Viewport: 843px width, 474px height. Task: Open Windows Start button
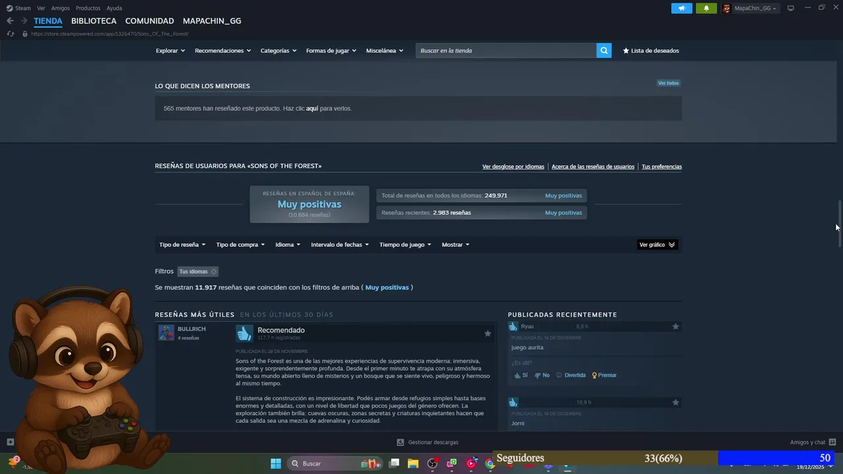pos(276,463)
